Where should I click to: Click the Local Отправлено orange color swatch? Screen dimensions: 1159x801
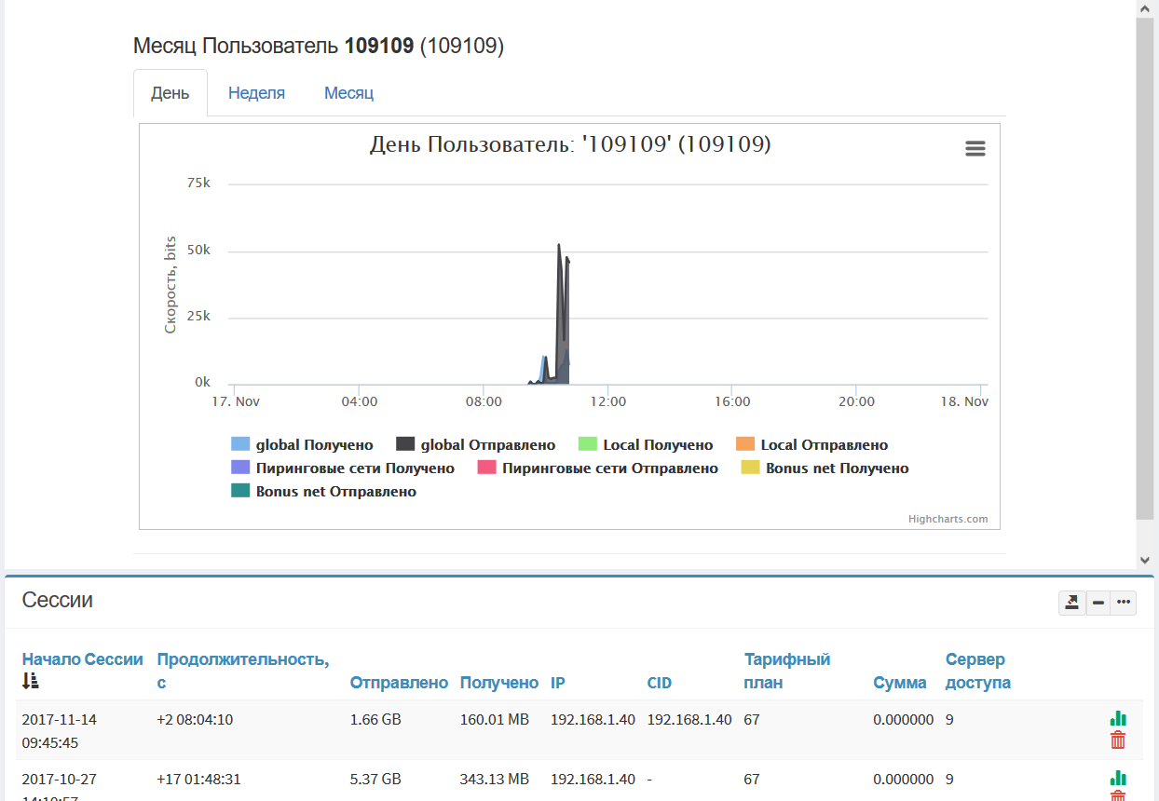click(x=744, y=444)
